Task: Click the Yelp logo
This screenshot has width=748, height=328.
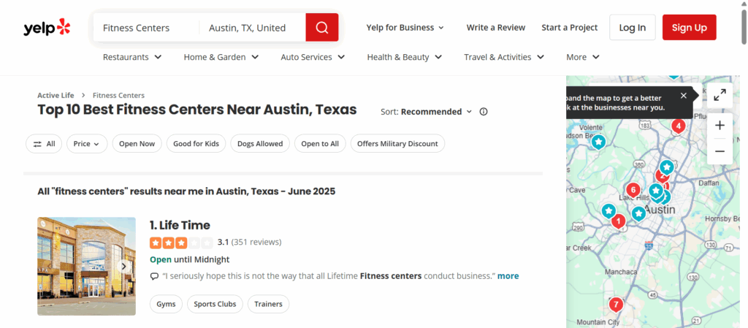Action: click(47, 28)
